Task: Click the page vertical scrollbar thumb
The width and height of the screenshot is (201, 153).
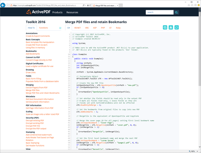Action: point(199,49)
